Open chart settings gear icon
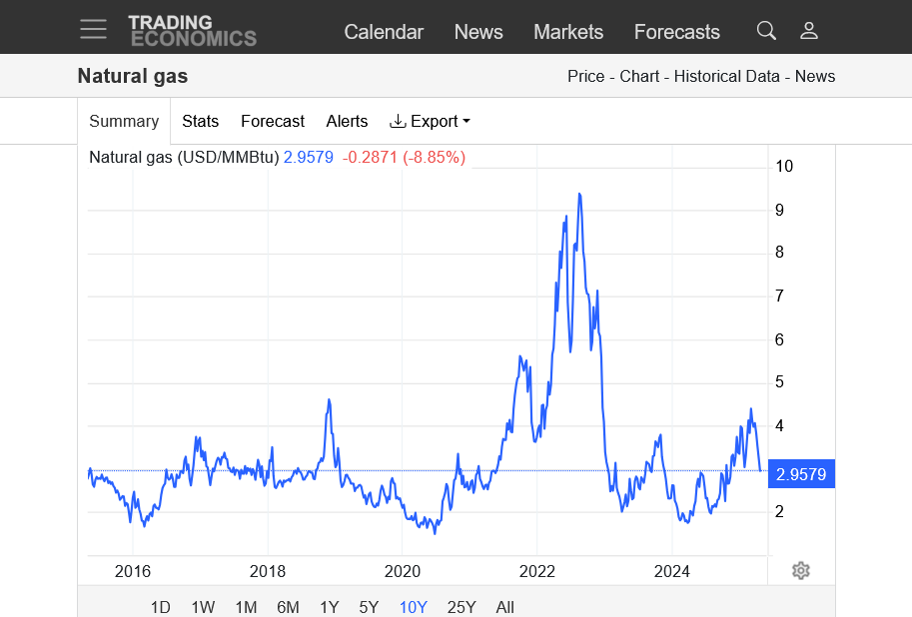This screenshot has height=617, width=912. point(800,570)
